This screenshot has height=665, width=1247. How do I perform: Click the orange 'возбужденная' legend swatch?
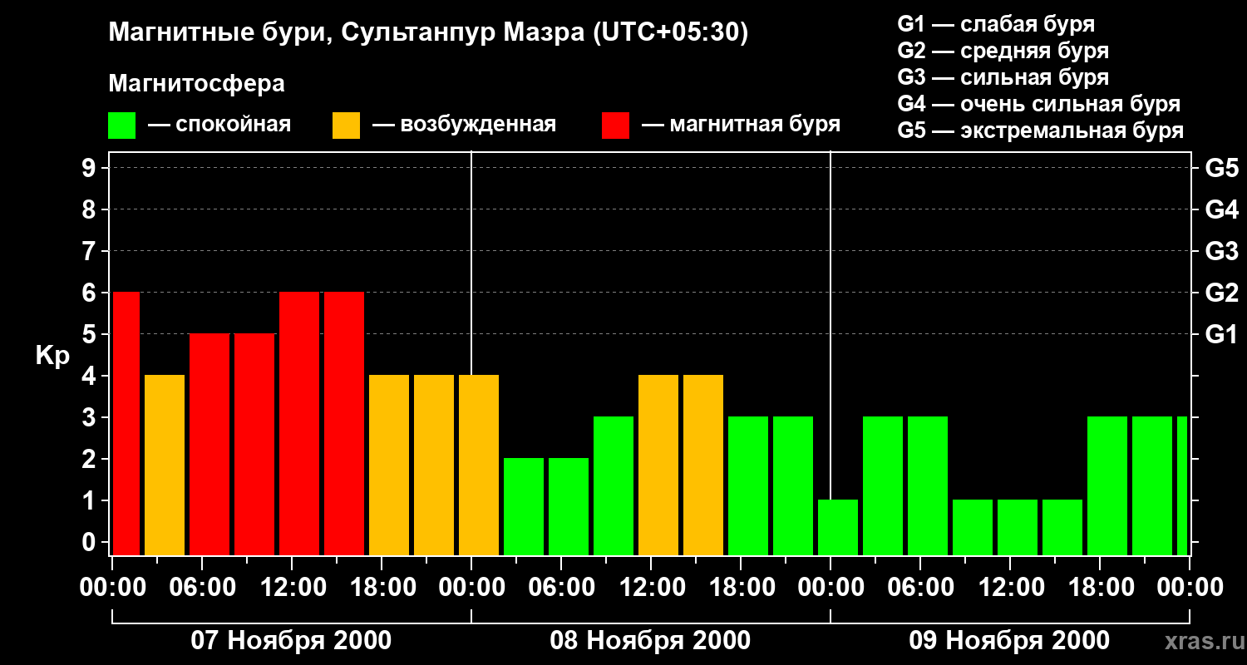(x=346, y=126)
